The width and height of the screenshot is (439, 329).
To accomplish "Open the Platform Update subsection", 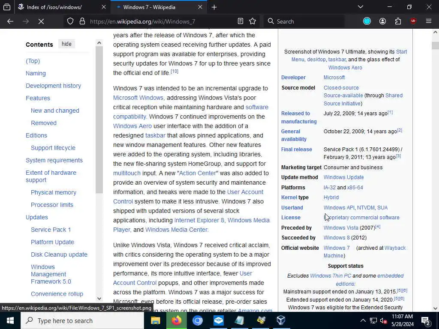I will 52,242.
